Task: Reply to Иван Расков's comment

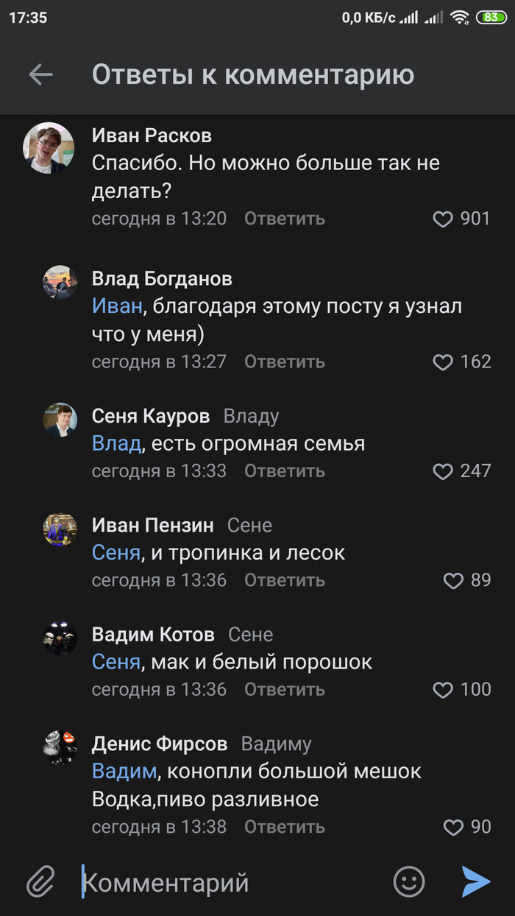Action: tap(284, 219)
